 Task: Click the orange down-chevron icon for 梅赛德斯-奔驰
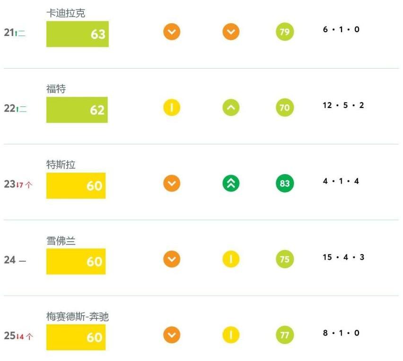tap(172, 335)
